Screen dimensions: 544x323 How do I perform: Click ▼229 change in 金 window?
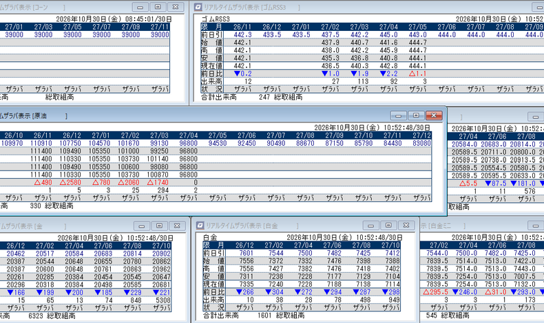(x=132, y=293)
